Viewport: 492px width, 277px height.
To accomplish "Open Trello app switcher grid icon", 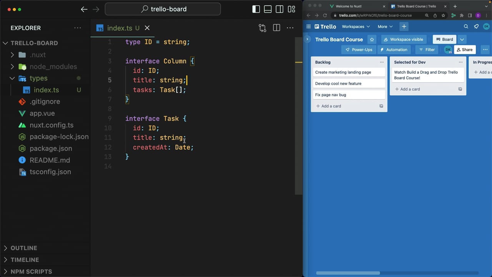I will click(308, 27).
